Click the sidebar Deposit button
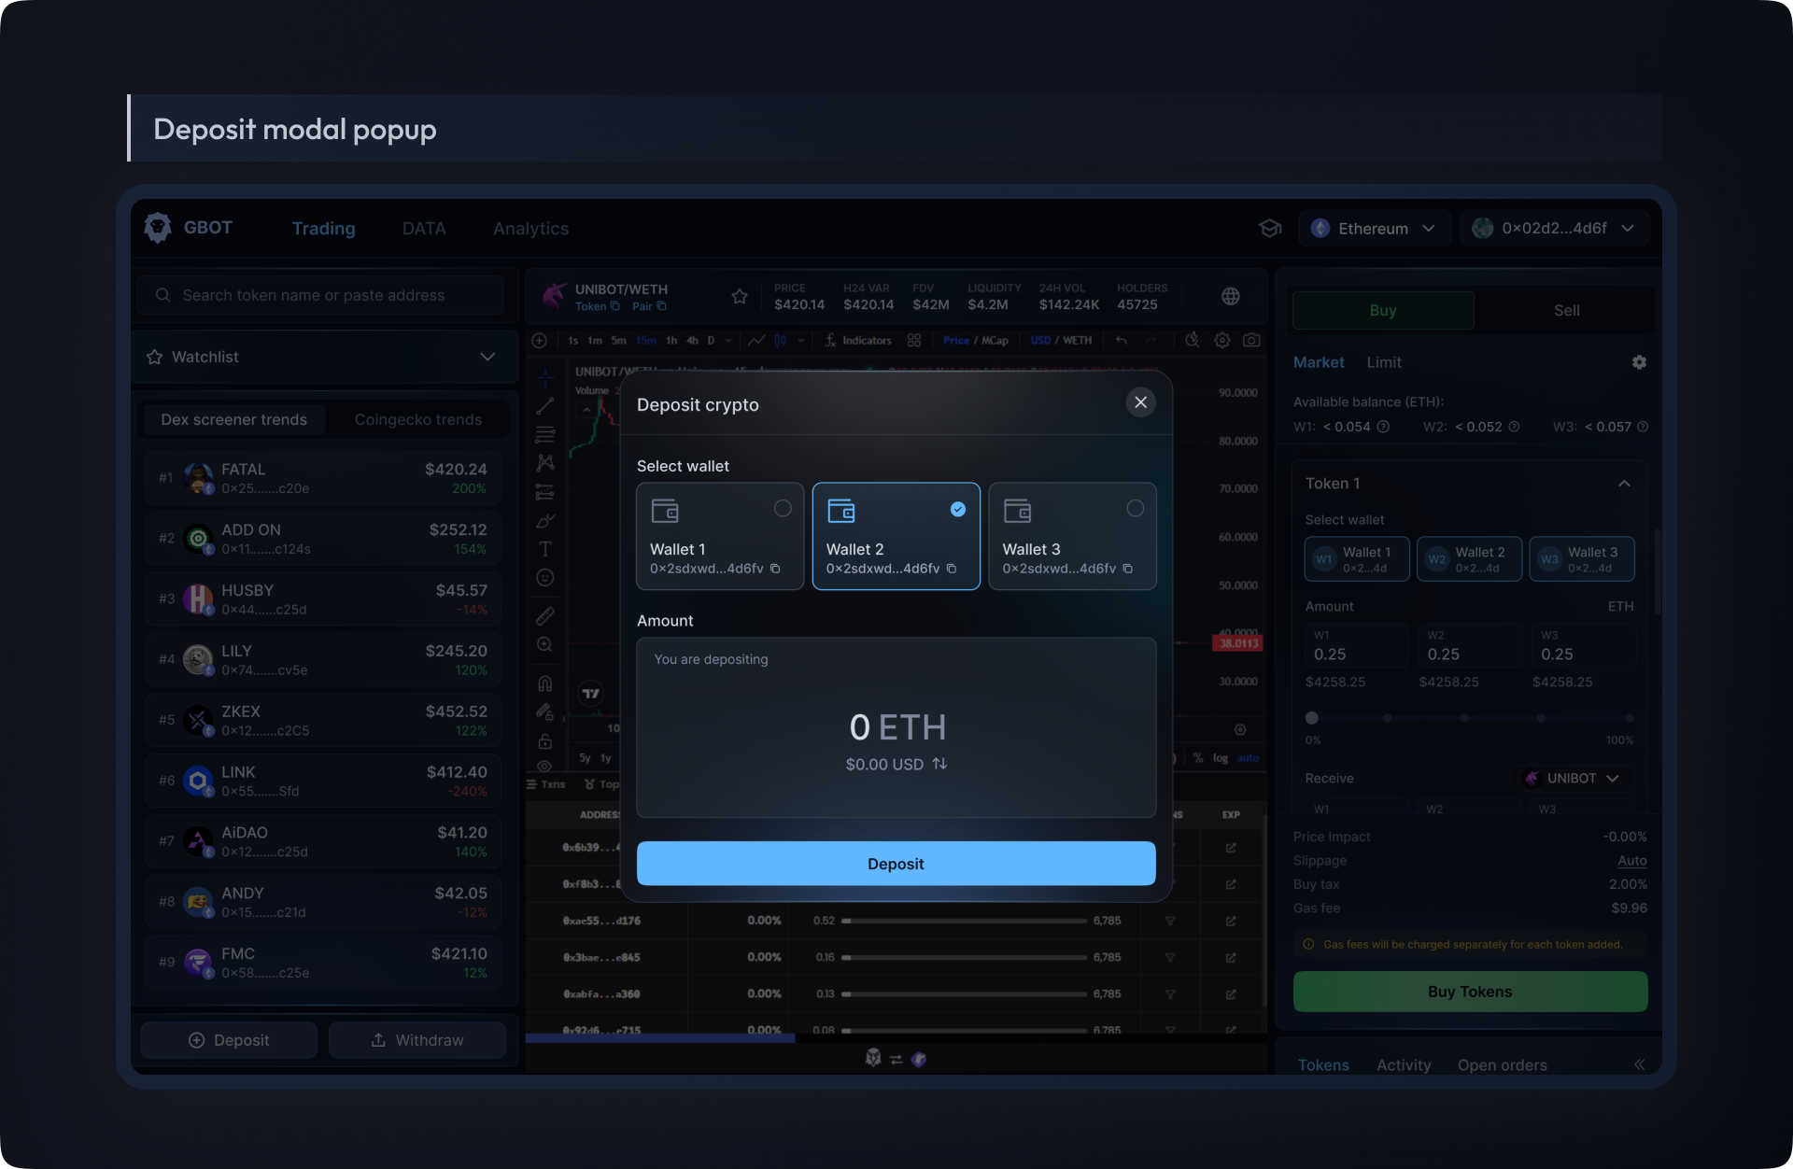Image resolution: width=1793 pixels, height=1169 pixels. [x=229, y=1040]
